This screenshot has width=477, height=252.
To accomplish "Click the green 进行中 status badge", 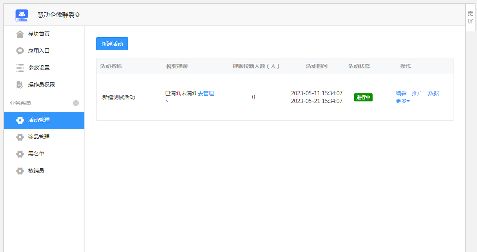I will [x=363, y=97].
